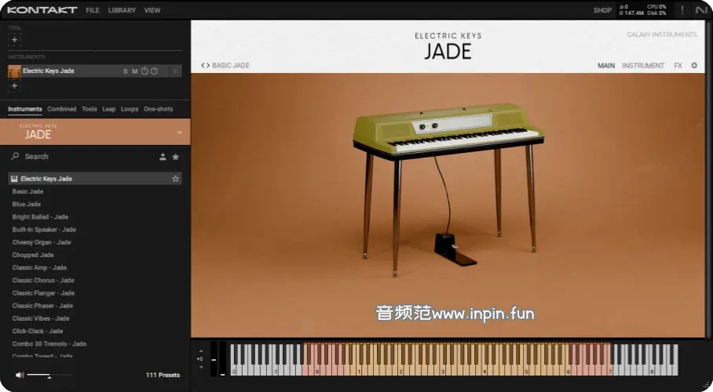The width and height of the screenshot is (713, 392).
Task: Click the KONTAKT logo
Action: (42, 10)
